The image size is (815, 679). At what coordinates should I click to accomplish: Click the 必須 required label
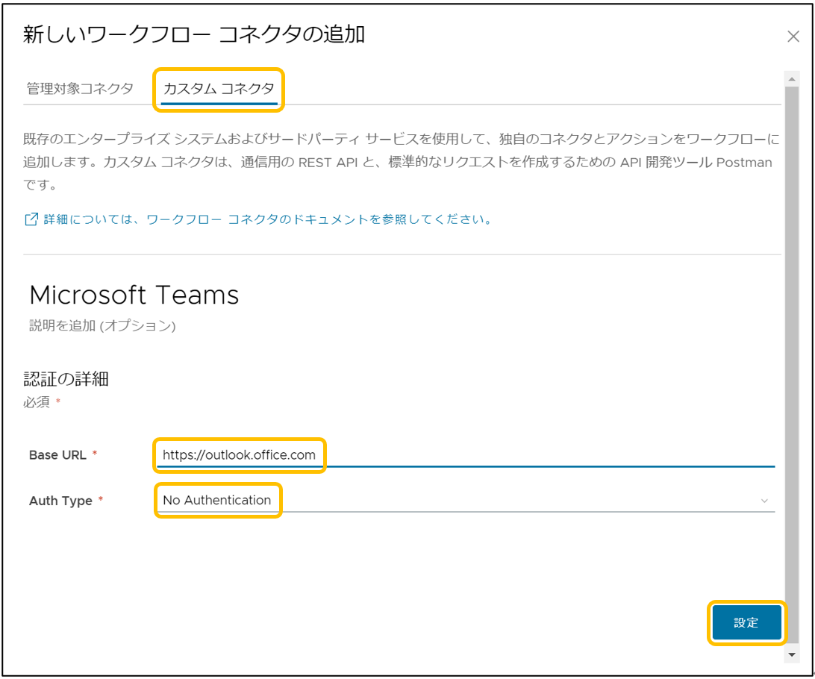[37, 402]
